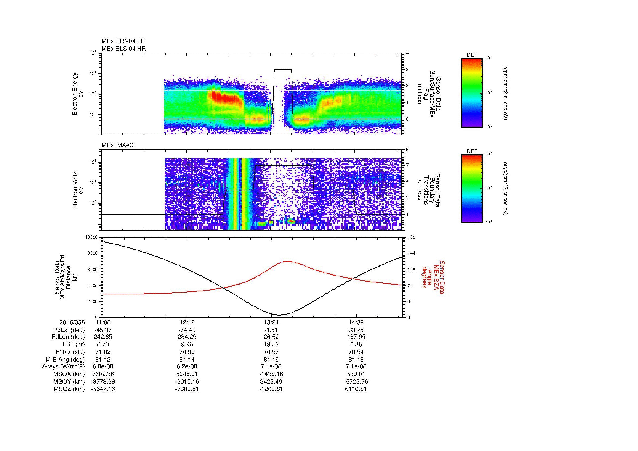Click LST value 19.52
The image size is (638, 451).
271,344
